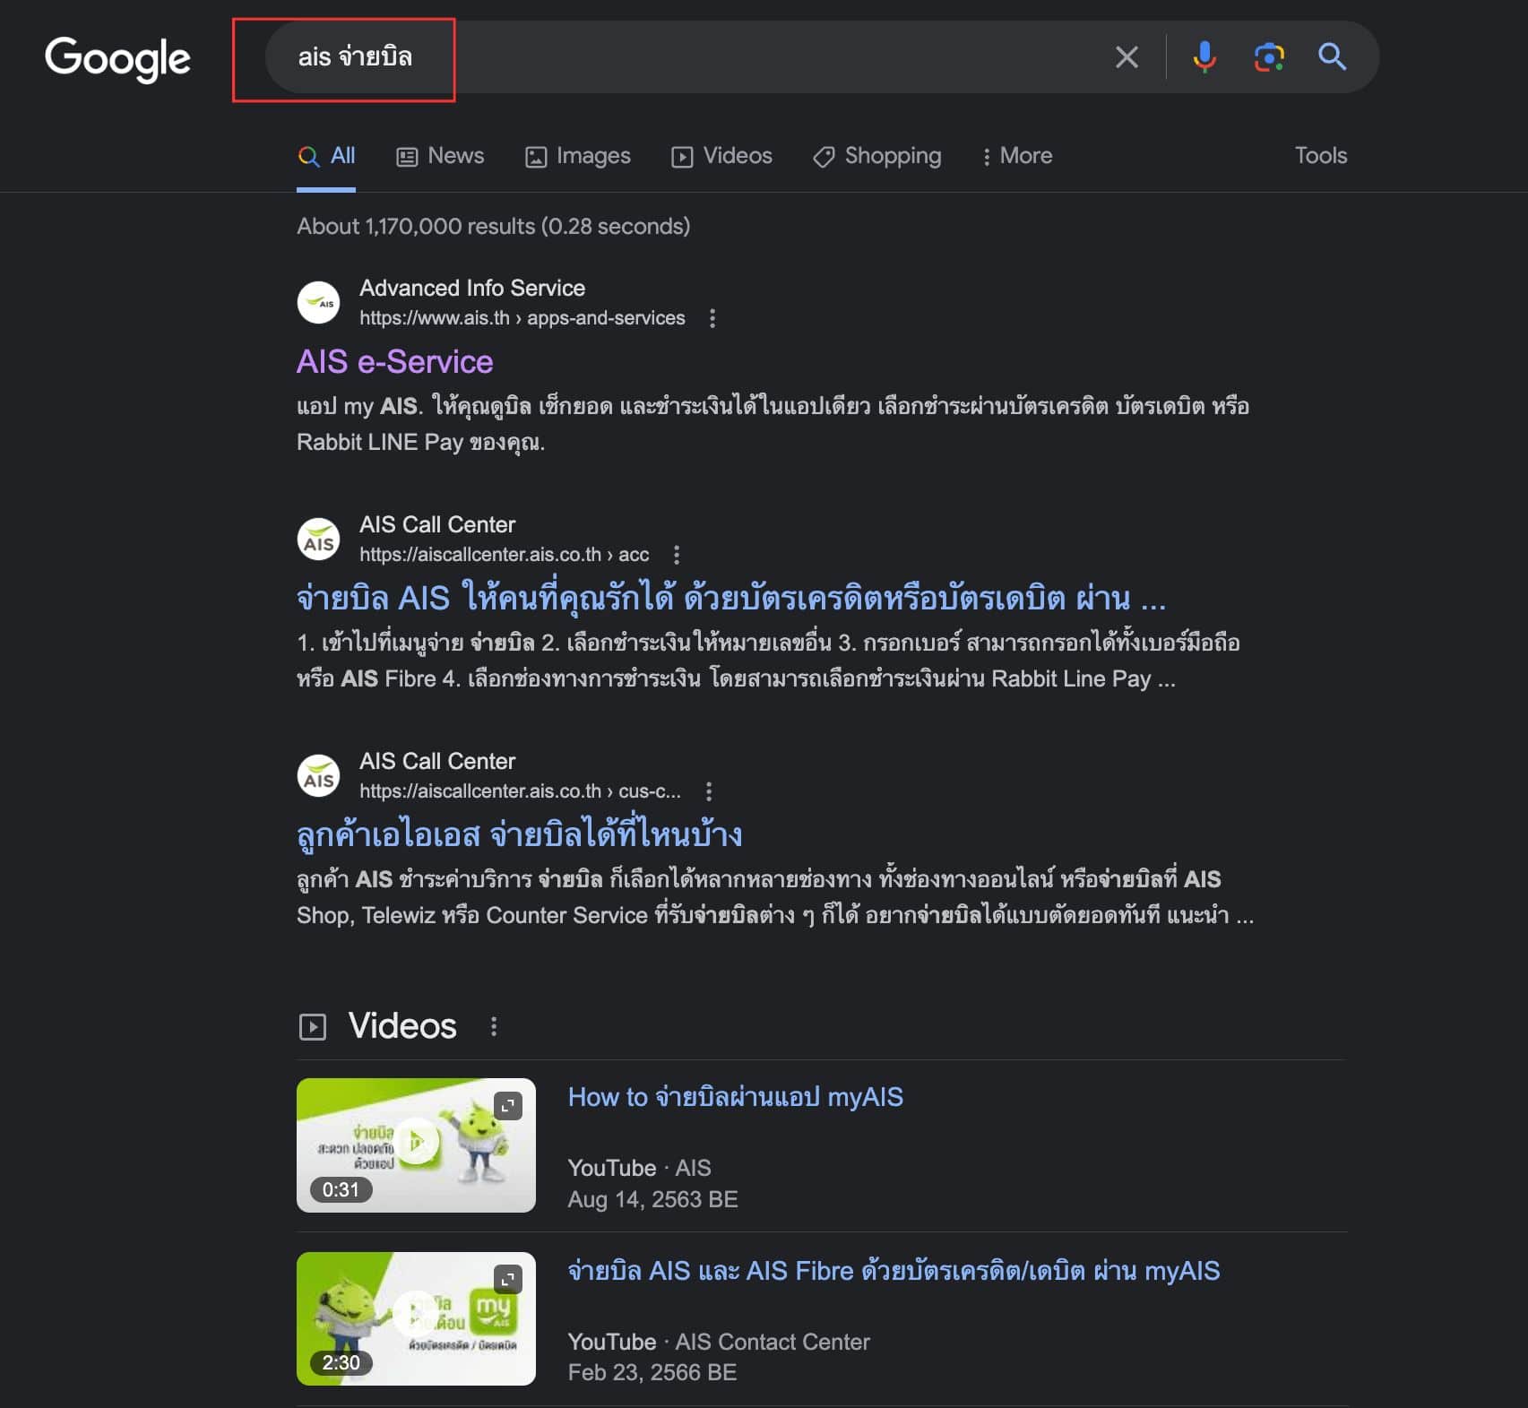Play the 0:31 myAIS video thumbnail
This screenshot has height=1408, width=1528.
[x=416, y=1145]
